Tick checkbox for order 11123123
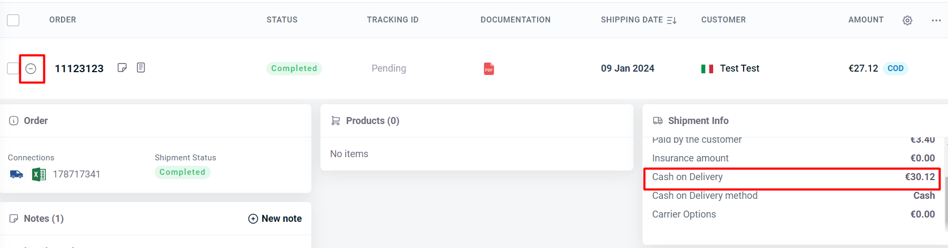948x248 pixels. click(12, 68)
